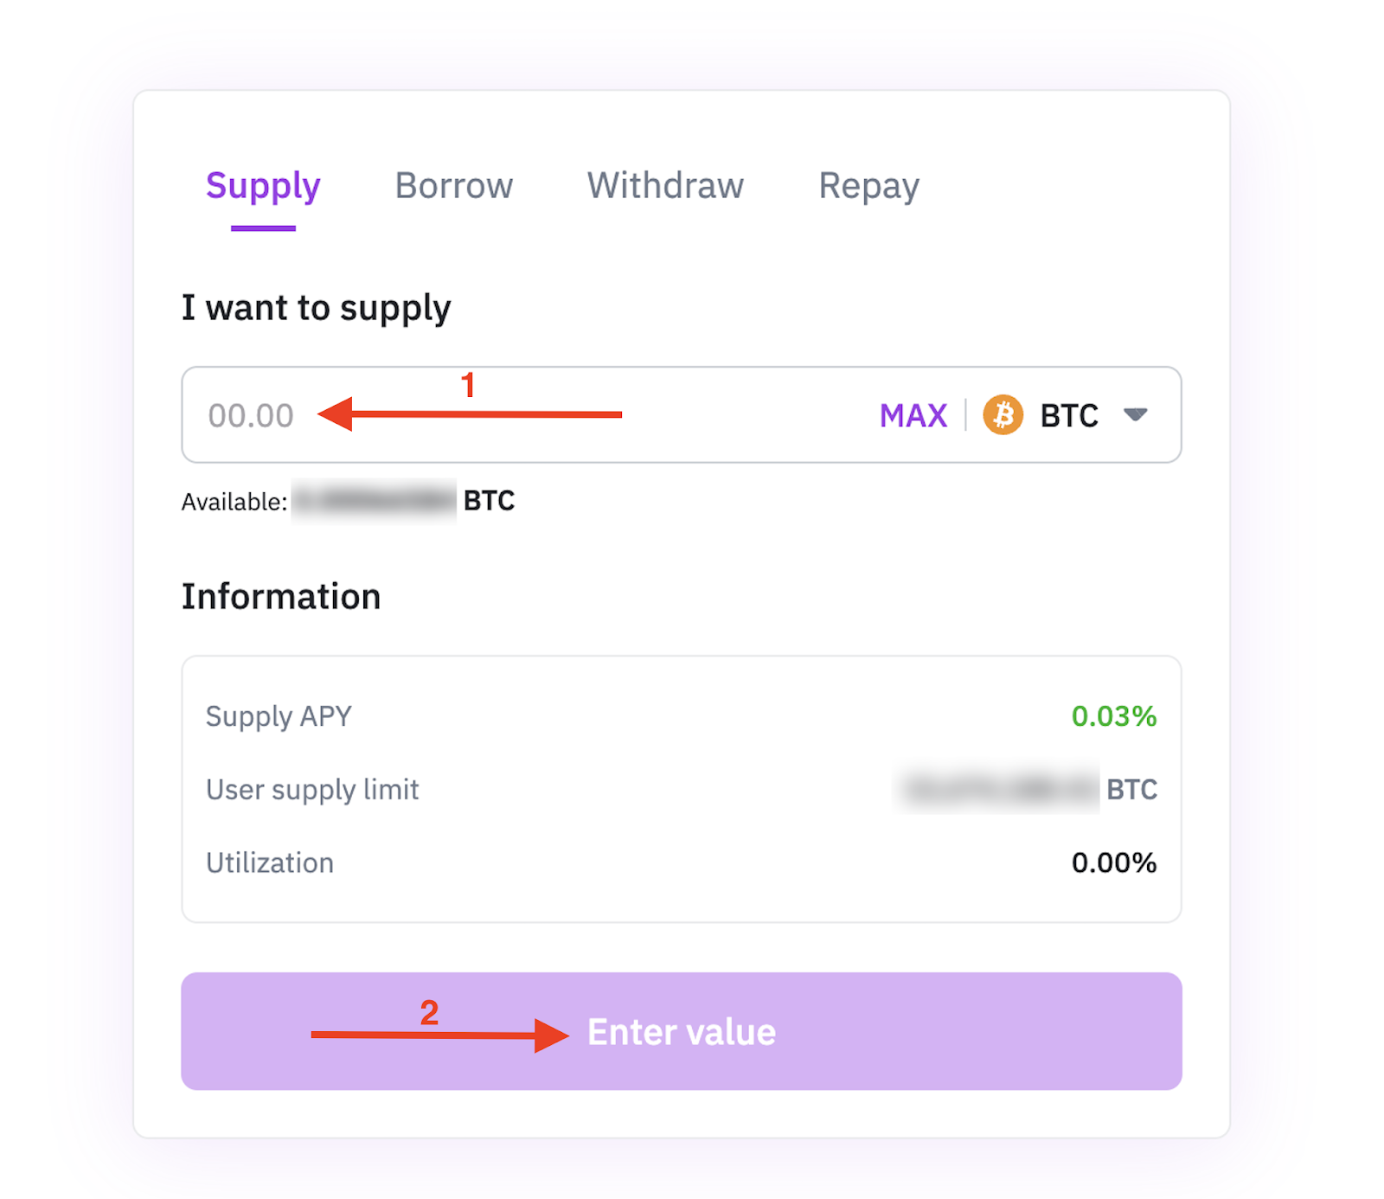
Task: Click the blurred user supply limit value
Action: 996,789
